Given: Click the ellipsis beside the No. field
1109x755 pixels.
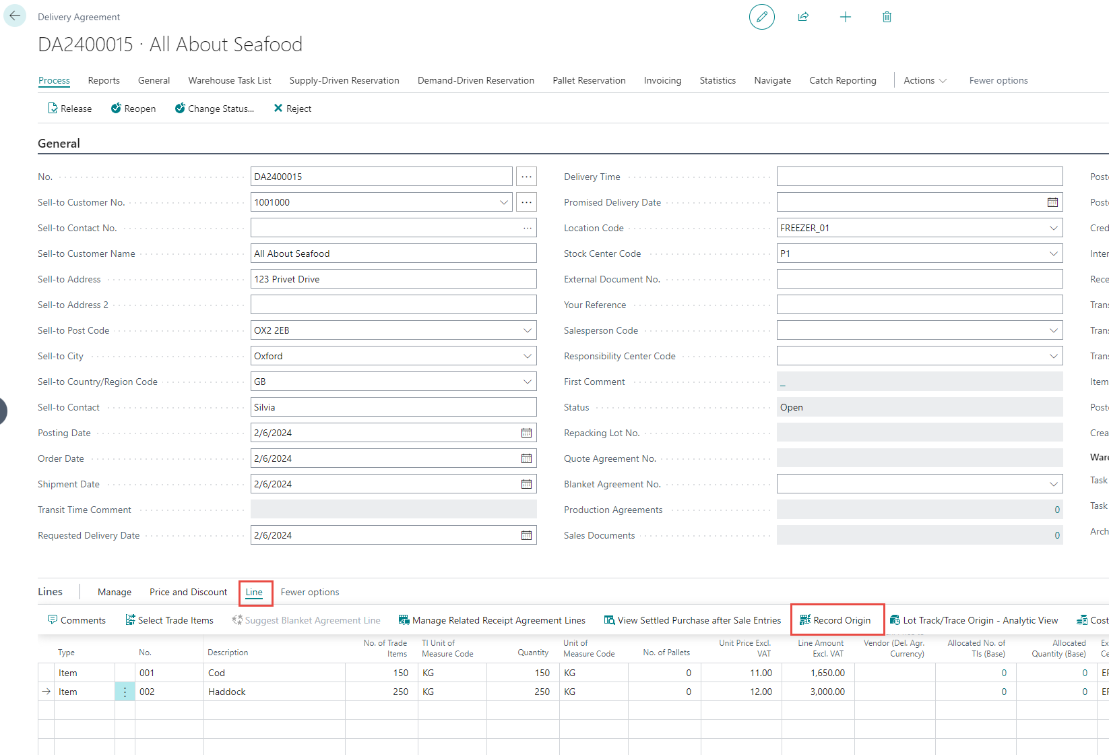Looking at the screenshot, I should coord(526,177).
